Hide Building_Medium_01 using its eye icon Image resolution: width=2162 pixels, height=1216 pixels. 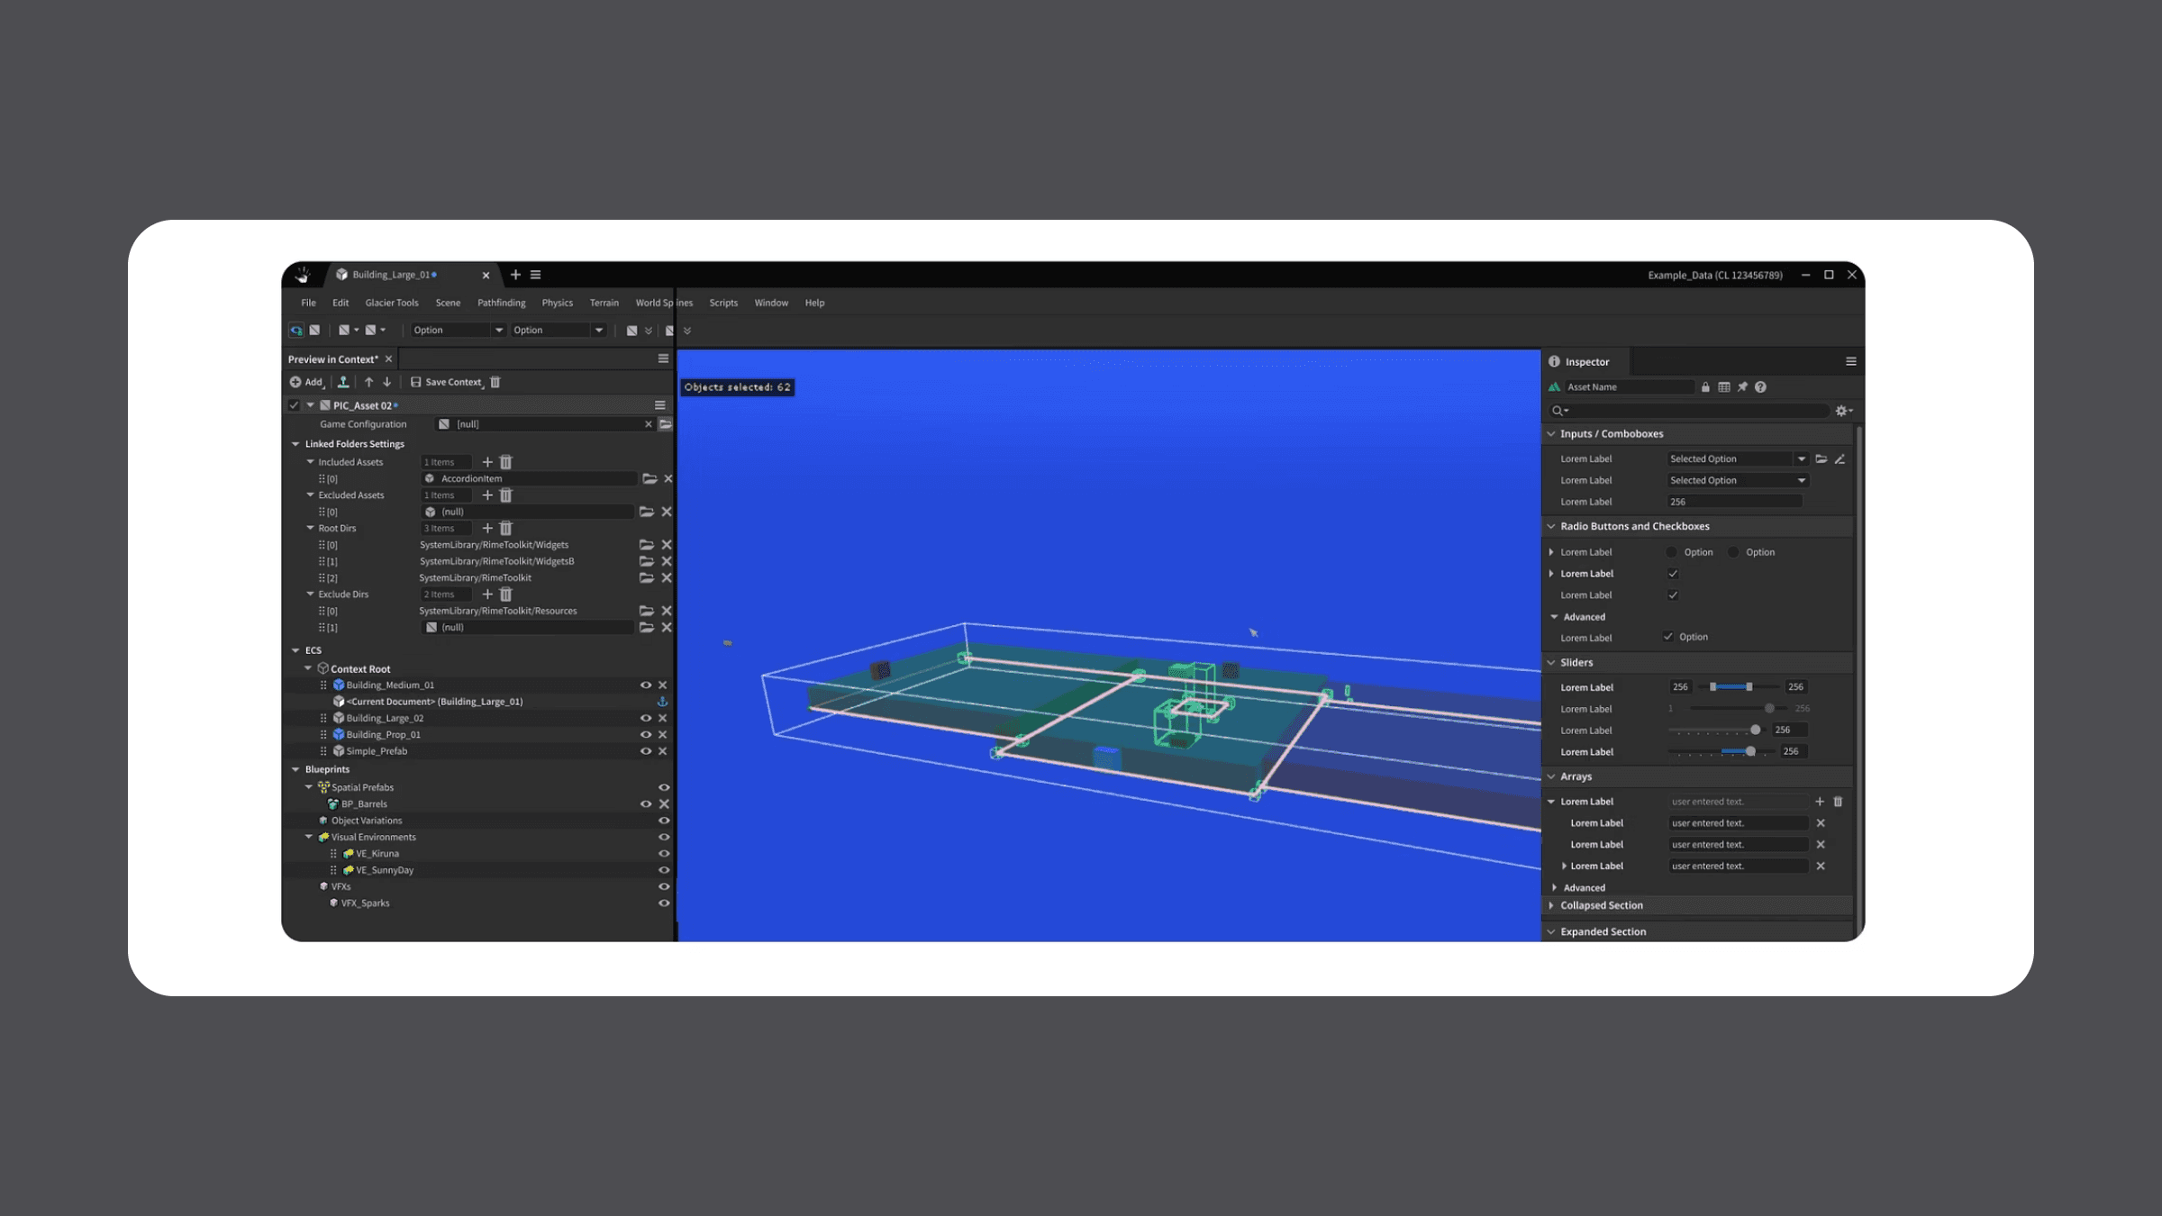click(x=645, y=685)
